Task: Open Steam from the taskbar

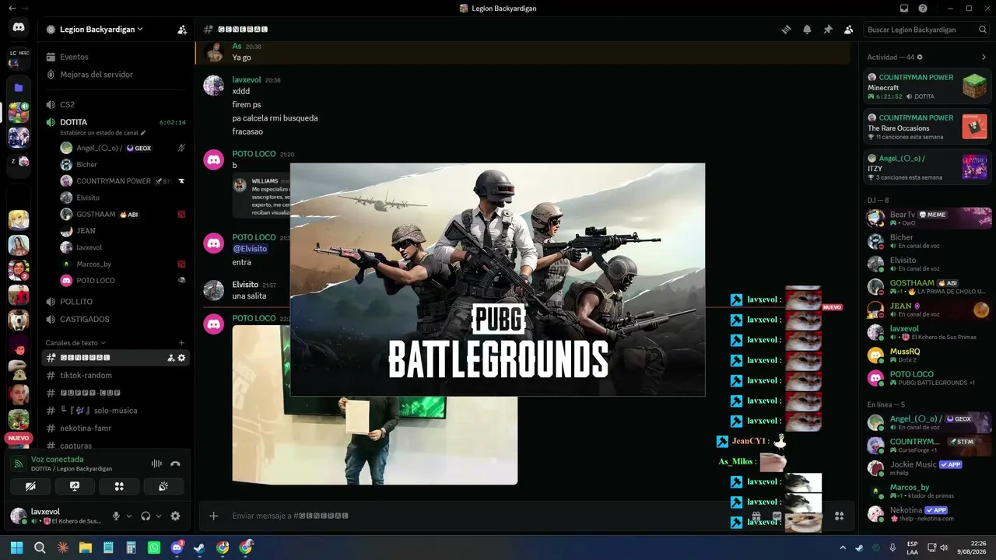Action: tap(199, 548)
